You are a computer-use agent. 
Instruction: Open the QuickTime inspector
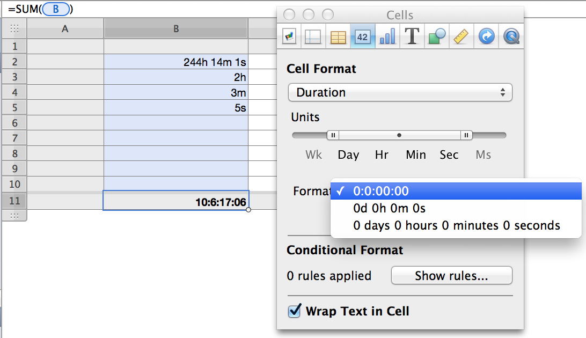(511, 36)
